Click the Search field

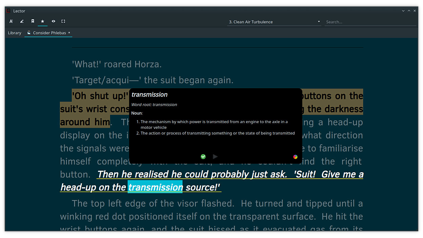point(370,22)
